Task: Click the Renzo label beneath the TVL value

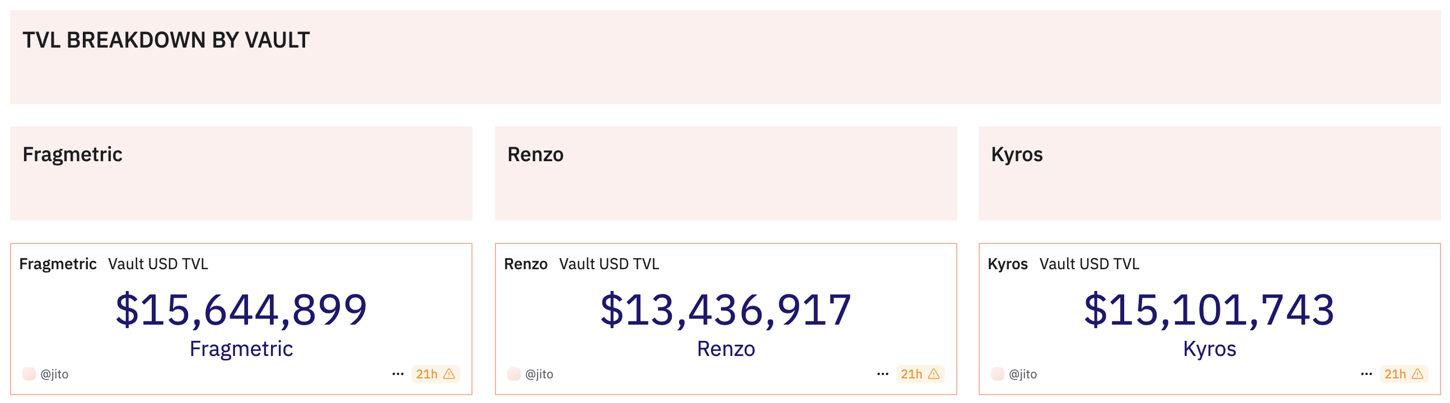Action: 726,349
